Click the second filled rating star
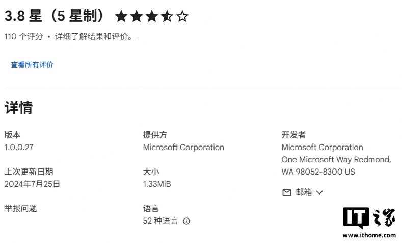402x243 pixels. [x=137, y=16]
